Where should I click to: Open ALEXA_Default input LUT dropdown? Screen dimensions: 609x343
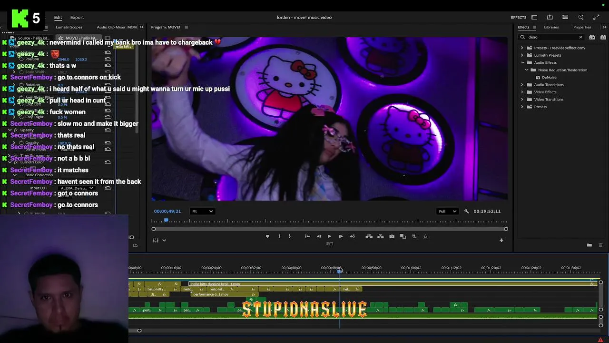click(x=76, y=188)
